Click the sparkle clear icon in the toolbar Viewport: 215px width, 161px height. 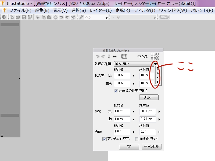[55, 17]
